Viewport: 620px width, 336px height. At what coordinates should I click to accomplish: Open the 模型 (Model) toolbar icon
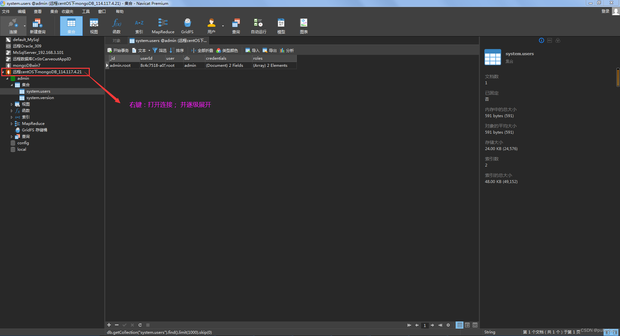(281, 26)
